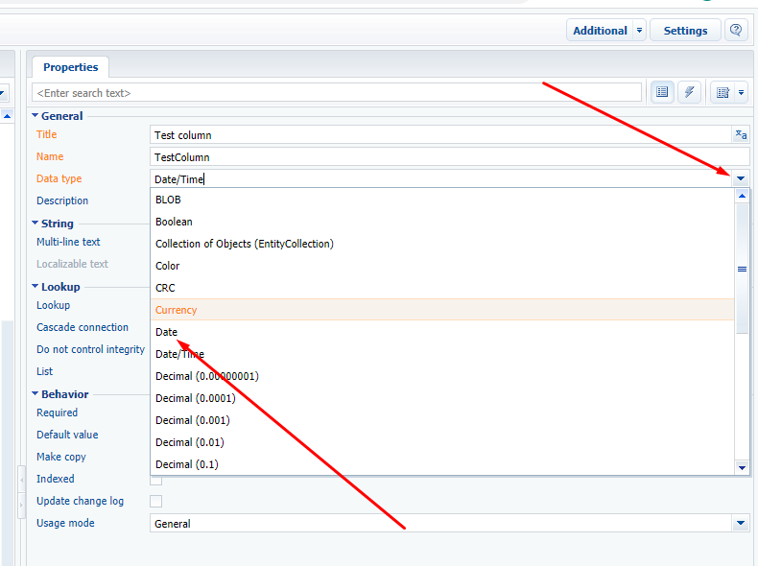Viewport: 758px width, 566px height.
Task: Open the Properties tab
Action: 71,67
